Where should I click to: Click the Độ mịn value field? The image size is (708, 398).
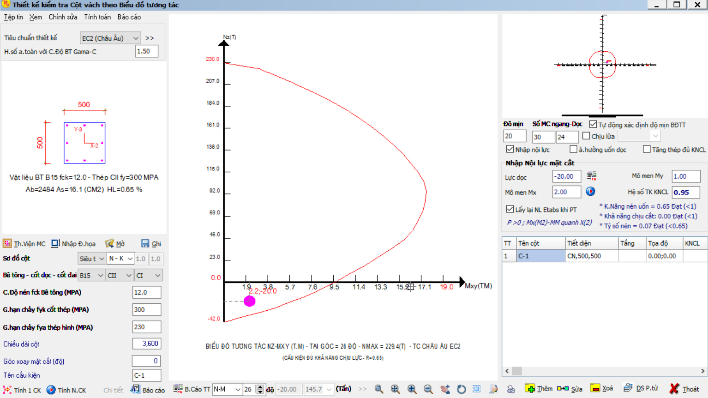coord(515,136)
